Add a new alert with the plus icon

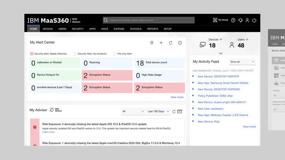click(161, 43)
